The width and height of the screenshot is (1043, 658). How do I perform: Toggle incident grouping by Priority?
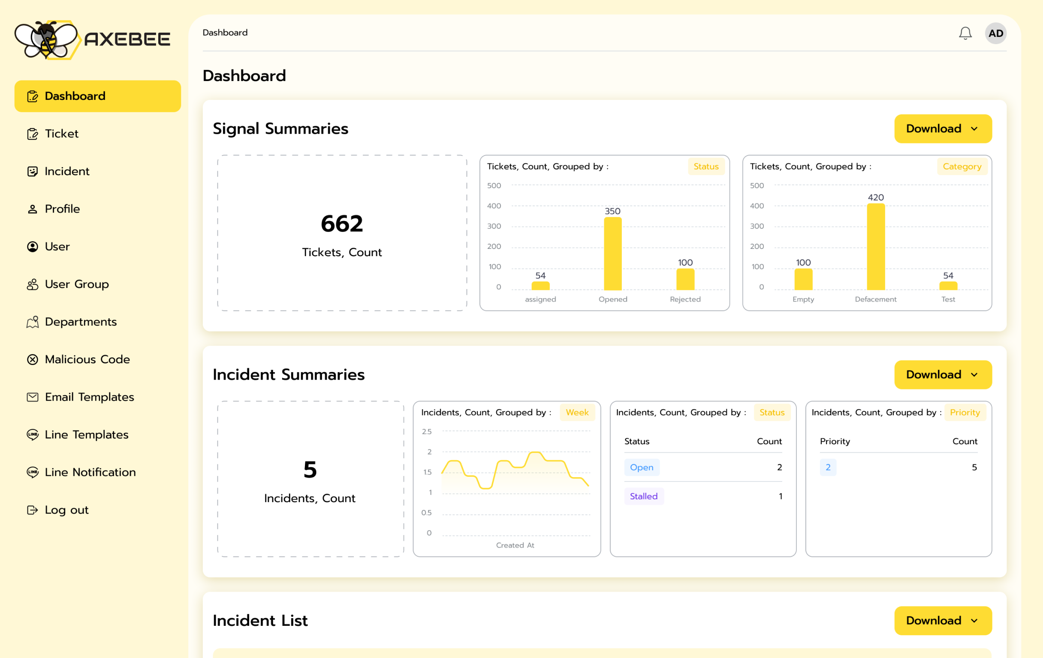[965, 412]
